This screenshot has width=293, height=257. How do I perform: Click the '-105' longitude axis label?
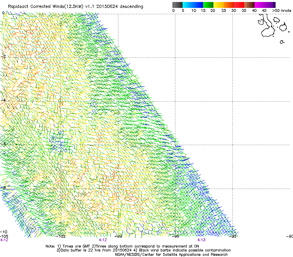4,236
